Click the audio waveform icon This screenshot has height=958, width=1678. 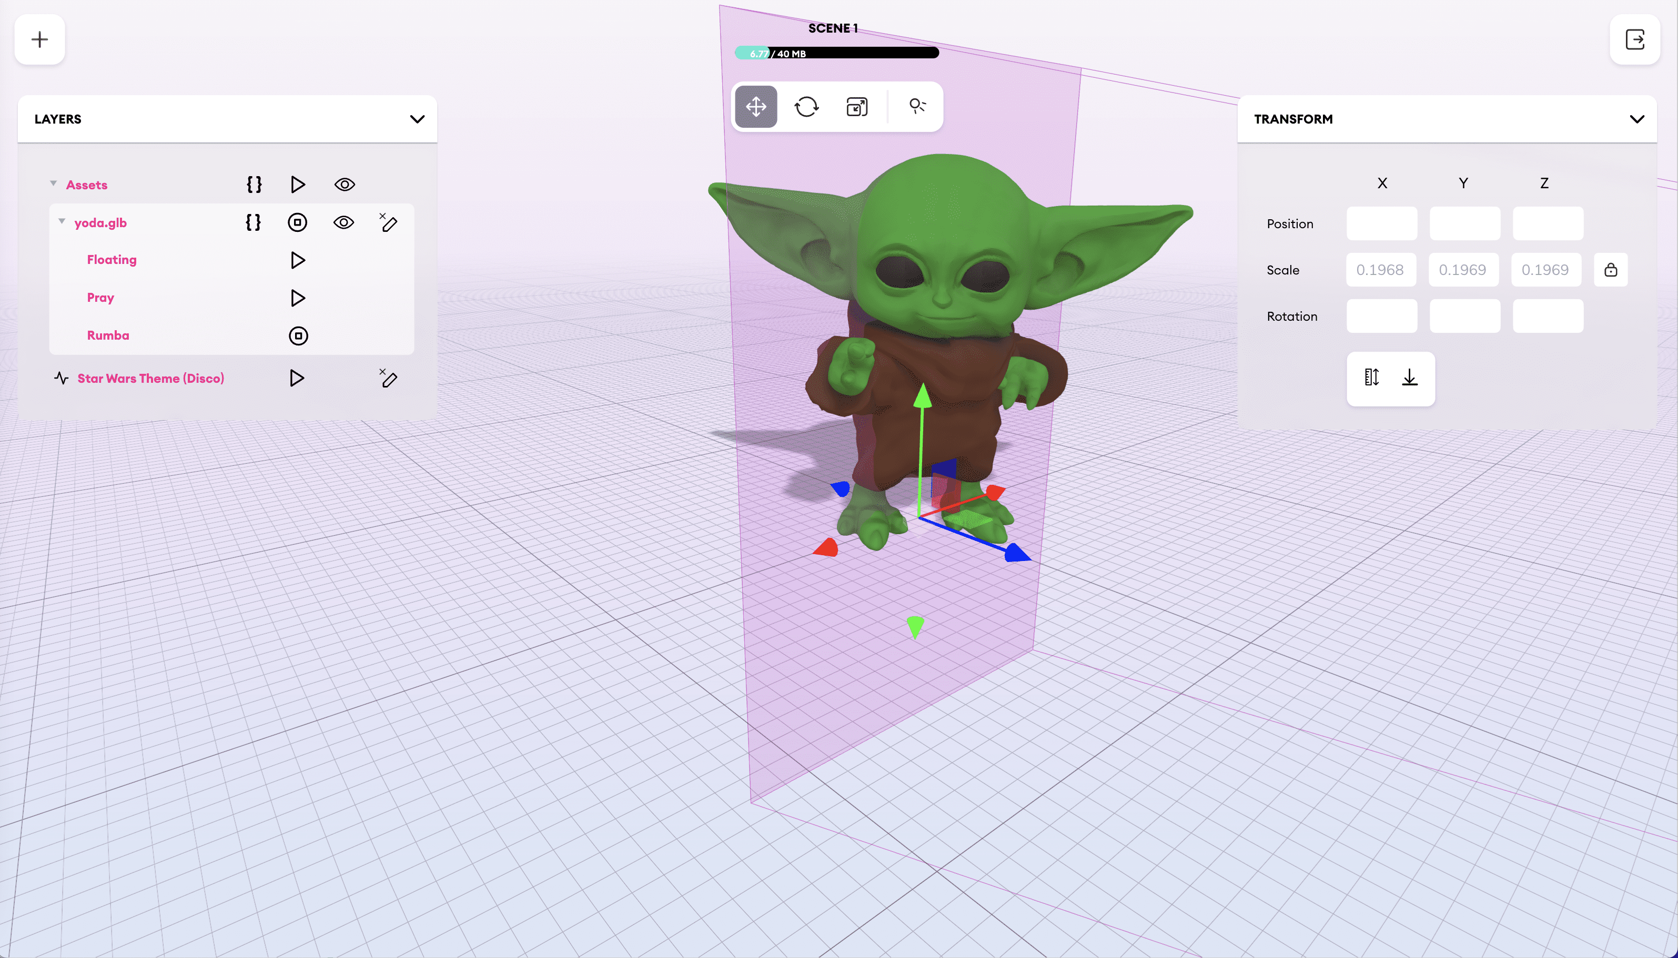point(61,378)
